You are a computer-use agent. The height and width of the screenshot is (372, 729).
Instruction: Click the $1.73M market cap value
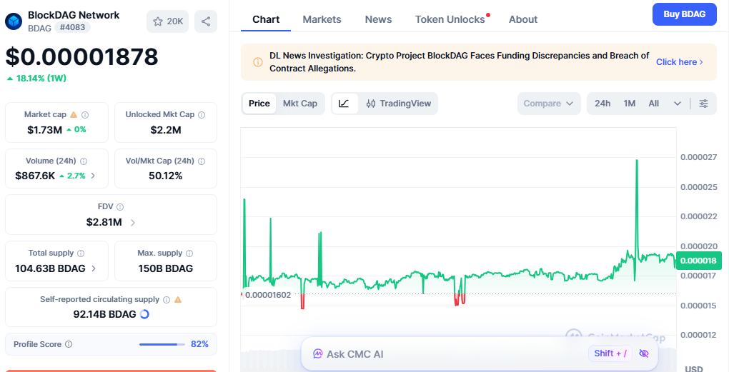pyautogui.click(x=44, y=129)
